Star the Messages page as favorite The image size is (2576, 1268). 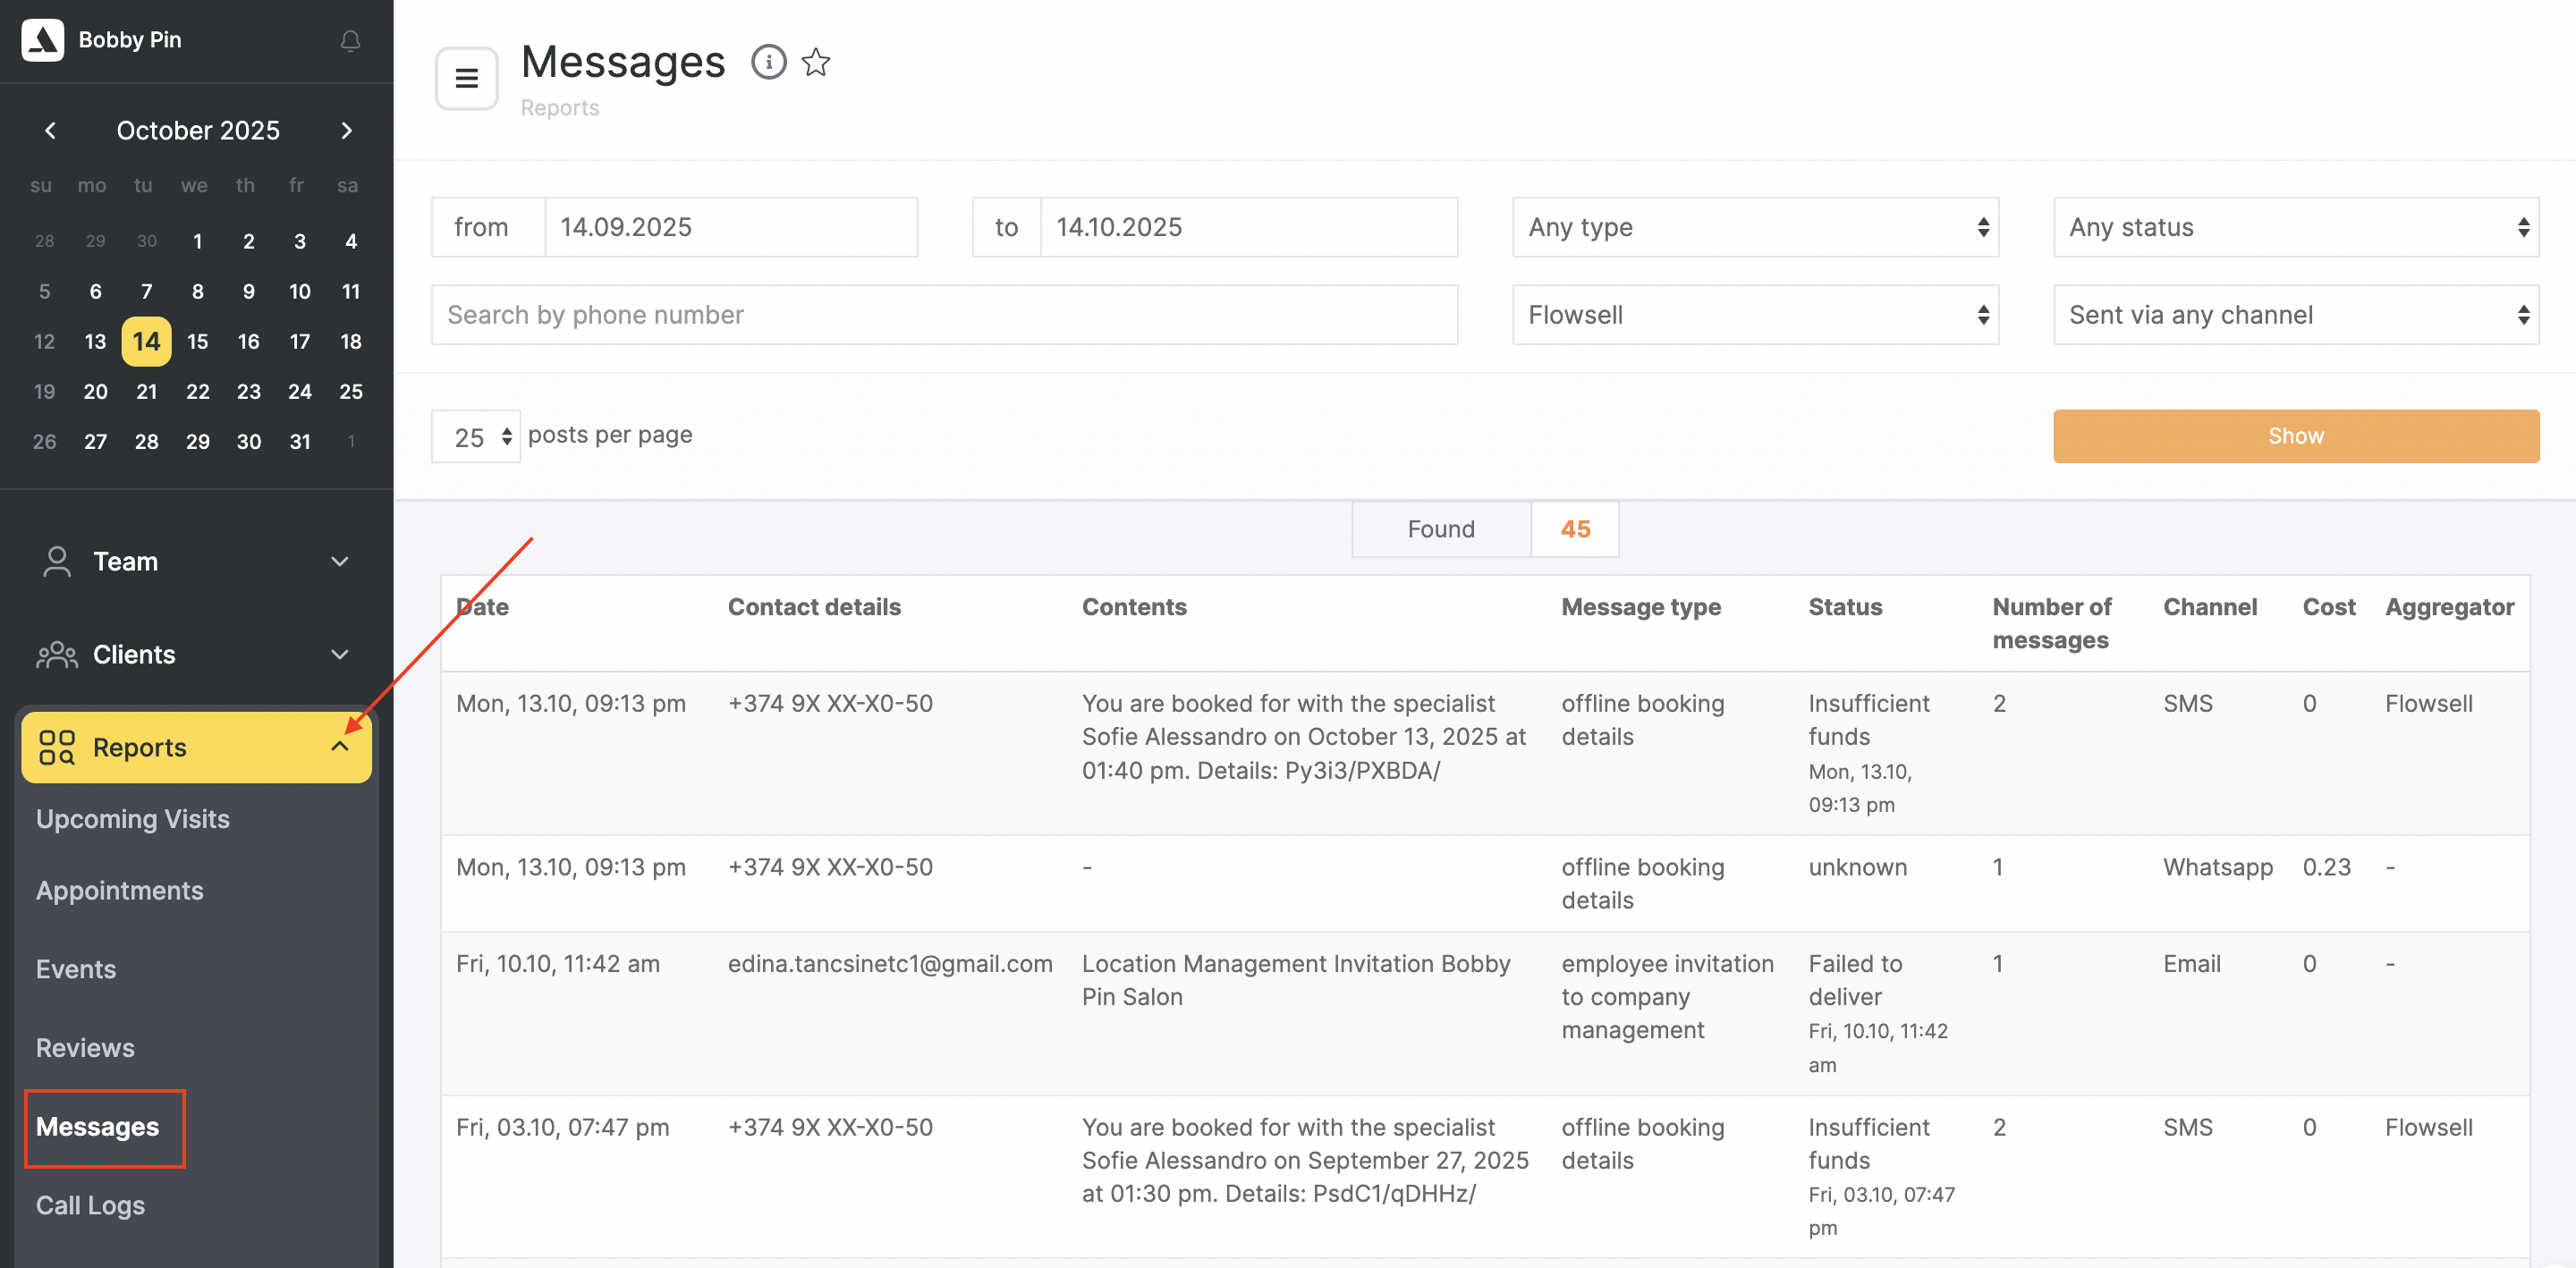tap(816, 62)
